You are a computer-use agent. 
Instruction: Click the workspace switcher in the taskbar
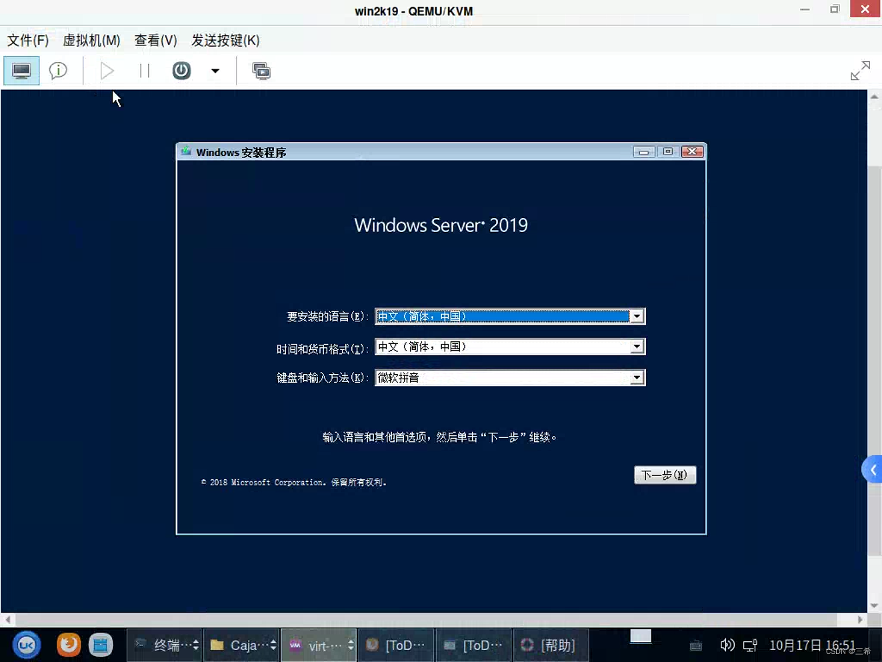641,636
